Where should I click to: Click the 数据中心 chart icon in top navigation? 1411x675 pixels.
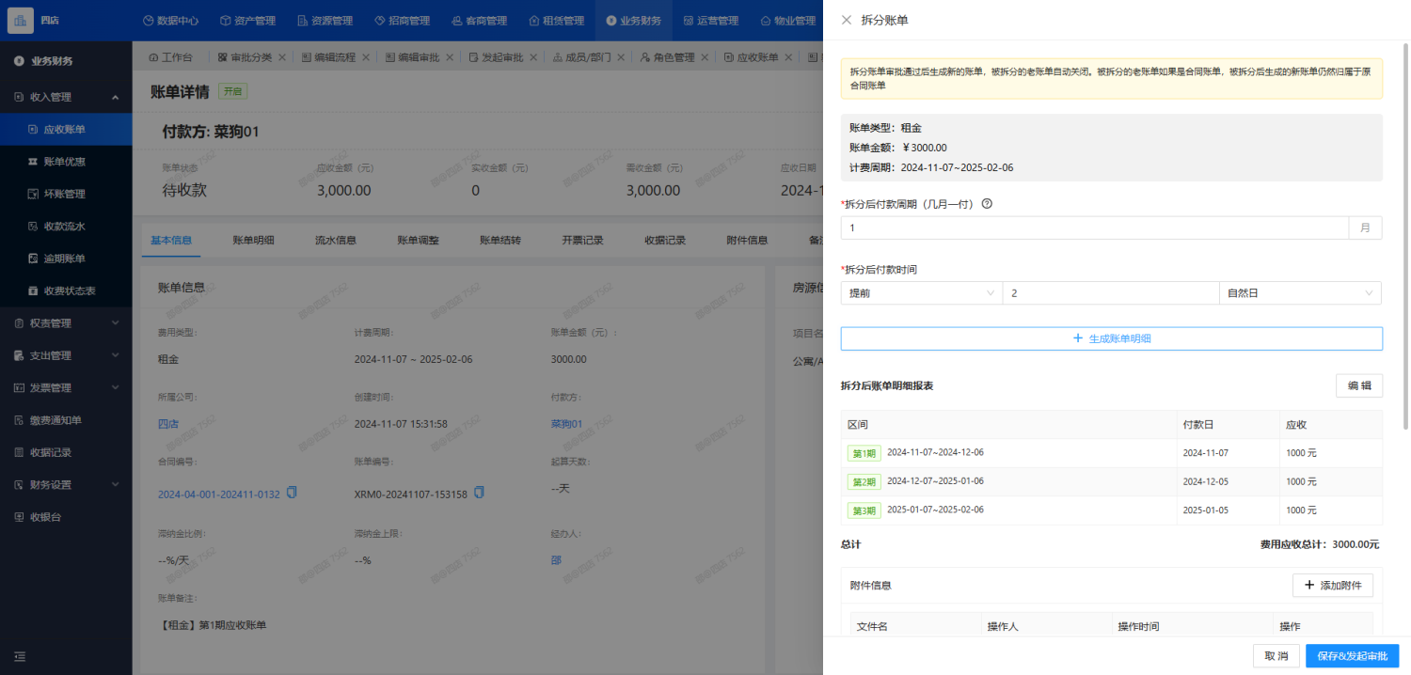(x=149, y=21)
